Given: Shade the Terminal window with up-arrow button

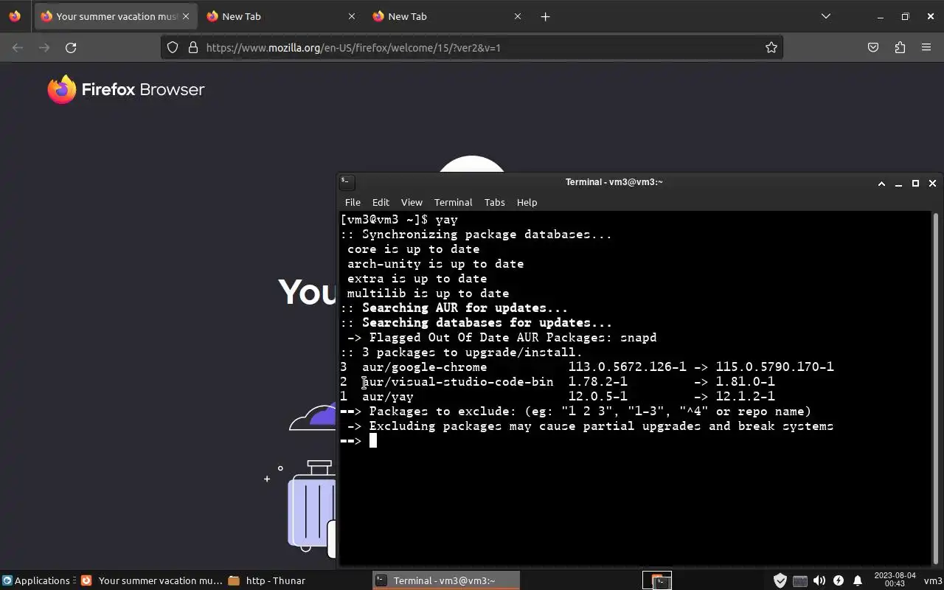Looking at the screenshot, I should click(x=881, y=183).
